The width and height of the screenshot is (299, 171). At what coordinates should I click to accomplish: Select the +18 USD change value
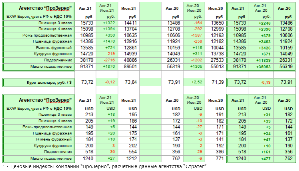coord(111,115)
